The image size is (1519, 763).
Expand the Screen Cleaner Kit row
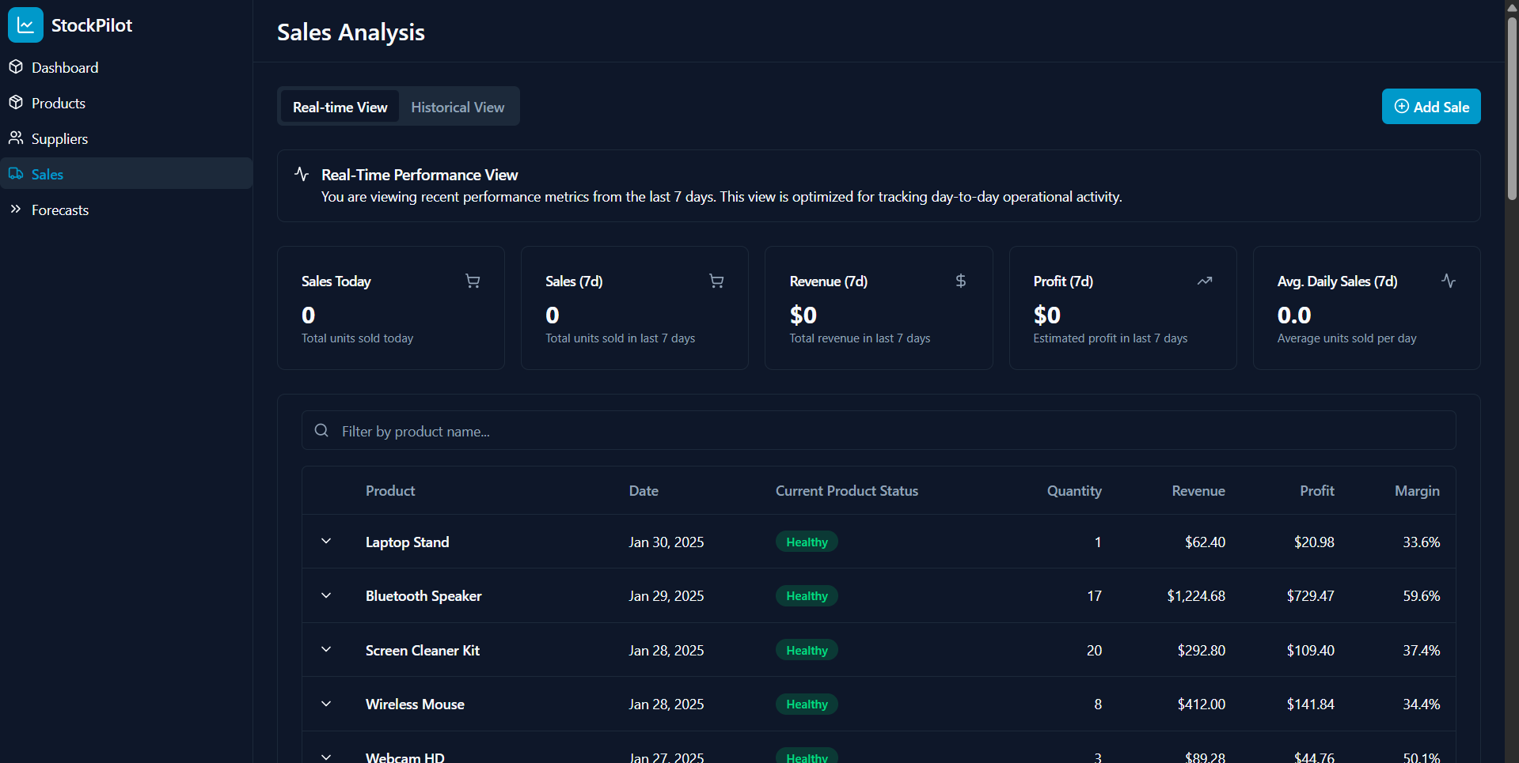325,649
